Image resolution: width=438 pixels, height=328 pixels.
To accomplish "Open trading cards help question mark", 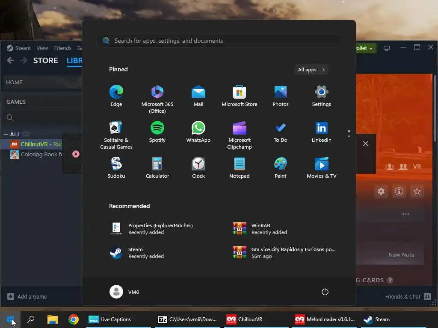I will [390, 280].
